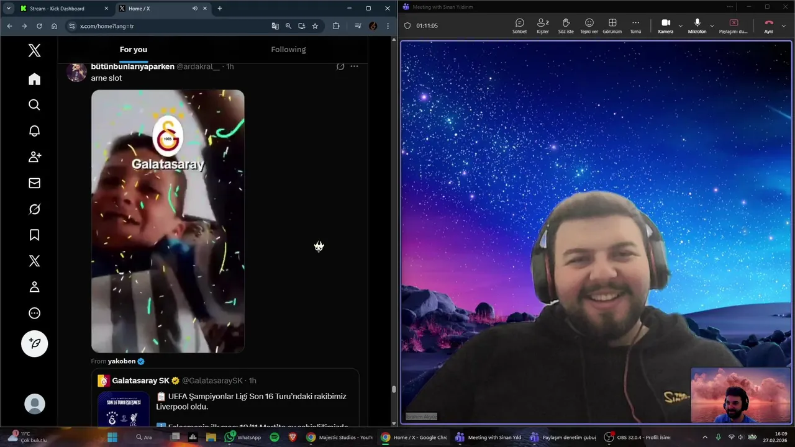
Task: Raise hand with Söz iste
Action: pyautogui.click(x=566, y=25)
